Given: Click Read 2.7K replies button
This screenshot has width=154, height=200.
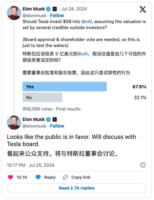Looking at the screenshot, I should coord(77,188).
